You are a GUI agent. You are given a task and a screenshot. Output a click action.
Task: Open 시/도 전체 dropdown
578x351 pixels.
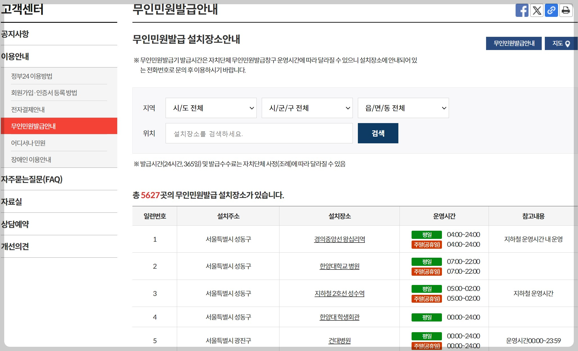(x=211, y=108)
